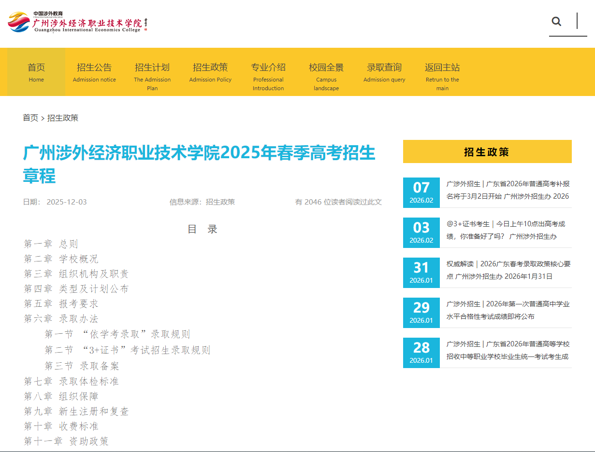Click 首页 in the breadcrumb trail

pyautogui.click(x=30, y=118)
